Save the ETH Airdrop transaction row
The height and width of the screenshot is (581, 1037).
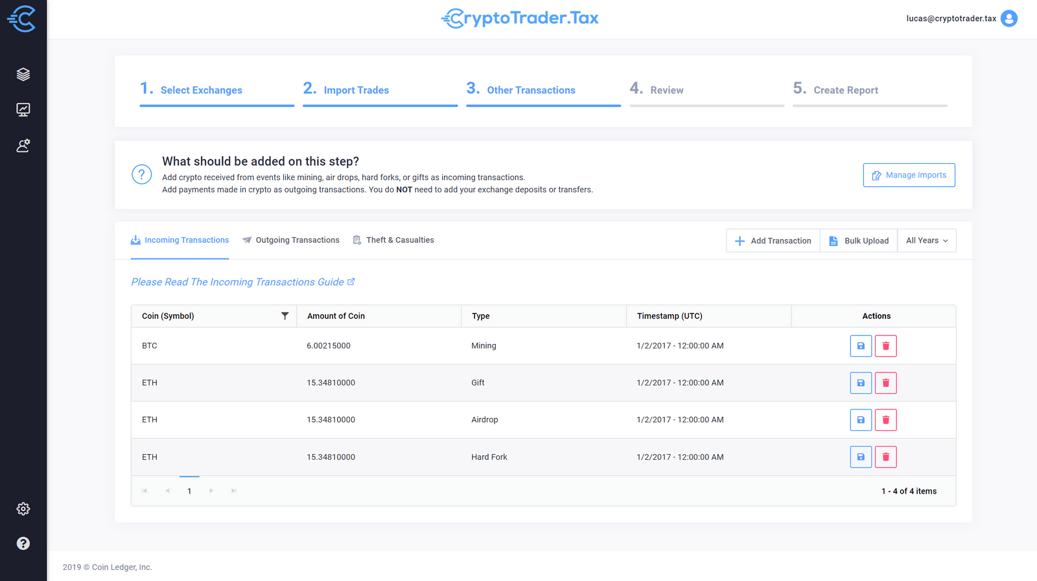point(861,420)
